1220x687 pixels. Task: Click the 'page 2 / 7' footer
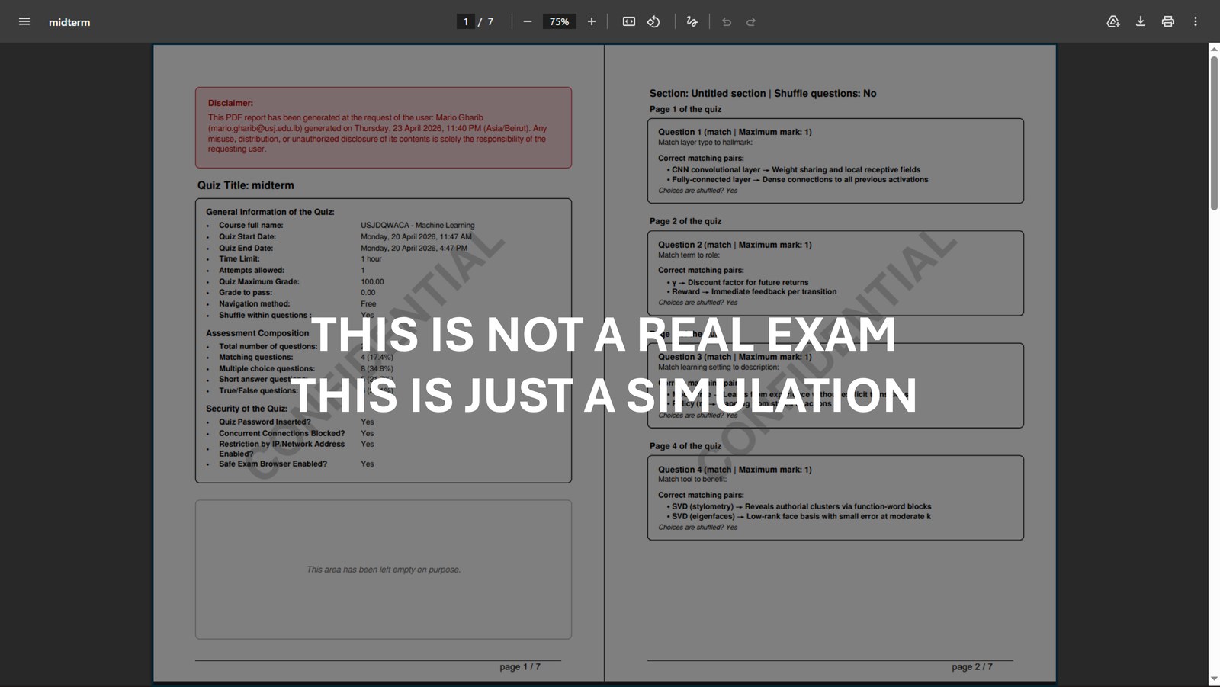972,667
